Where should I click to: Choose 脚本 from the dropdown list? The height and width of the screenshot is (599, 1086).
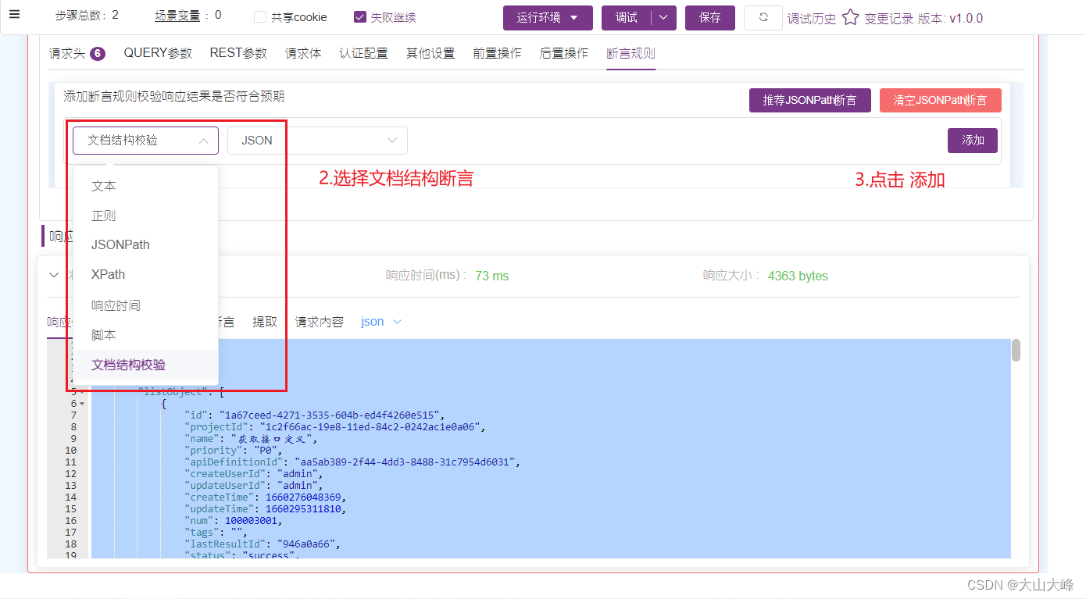point(145,334)
